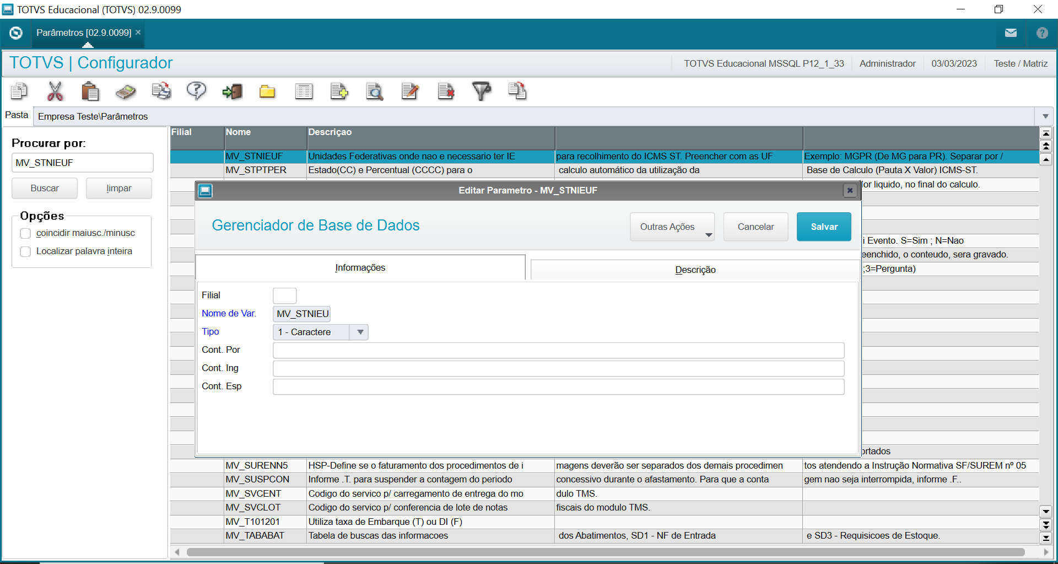Click the scroll-to-bottom arrow in grid
Screen dimensions: 1058x564
(1045, 538)
